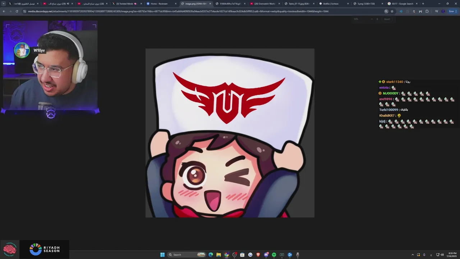
Task: Close the '00:17 - Google Search' tab
Action: pos(417,4)
